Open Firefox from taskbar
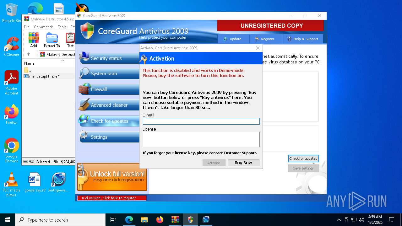The width and height of the screenshot is (402, 226). pyautogui.click(x=160, y=220)
